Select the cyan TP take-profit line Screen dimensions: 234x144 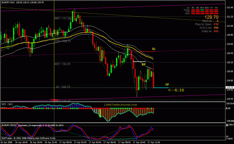pyautogui.click(x=161, y=88)
